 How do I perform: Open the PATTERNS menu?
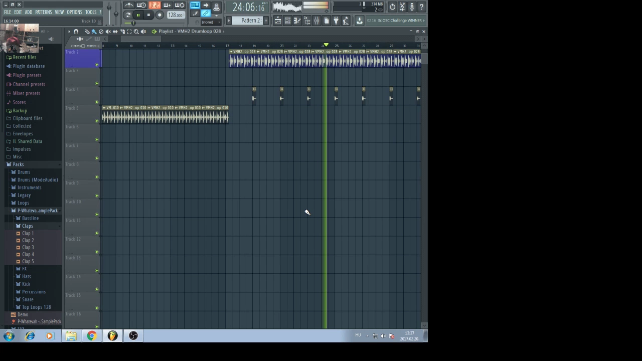pos(44,12)
